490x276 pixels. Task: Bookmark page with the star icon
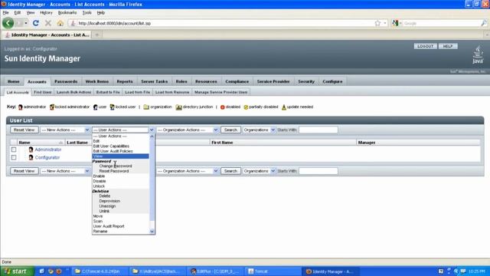click(x=377, y=23)
